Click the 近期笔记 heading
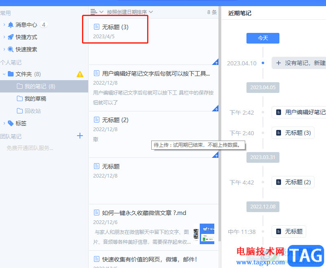The height and width of the screenshot is (268, 326). [240, 13]
